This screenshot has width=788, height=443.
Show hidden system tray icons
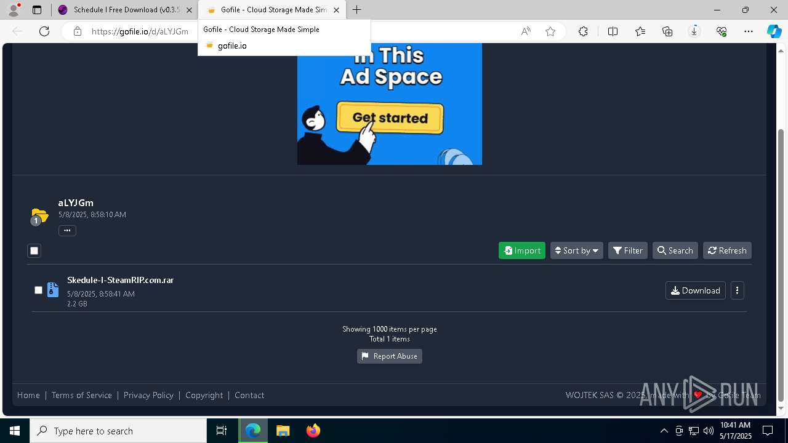(664, 431)
